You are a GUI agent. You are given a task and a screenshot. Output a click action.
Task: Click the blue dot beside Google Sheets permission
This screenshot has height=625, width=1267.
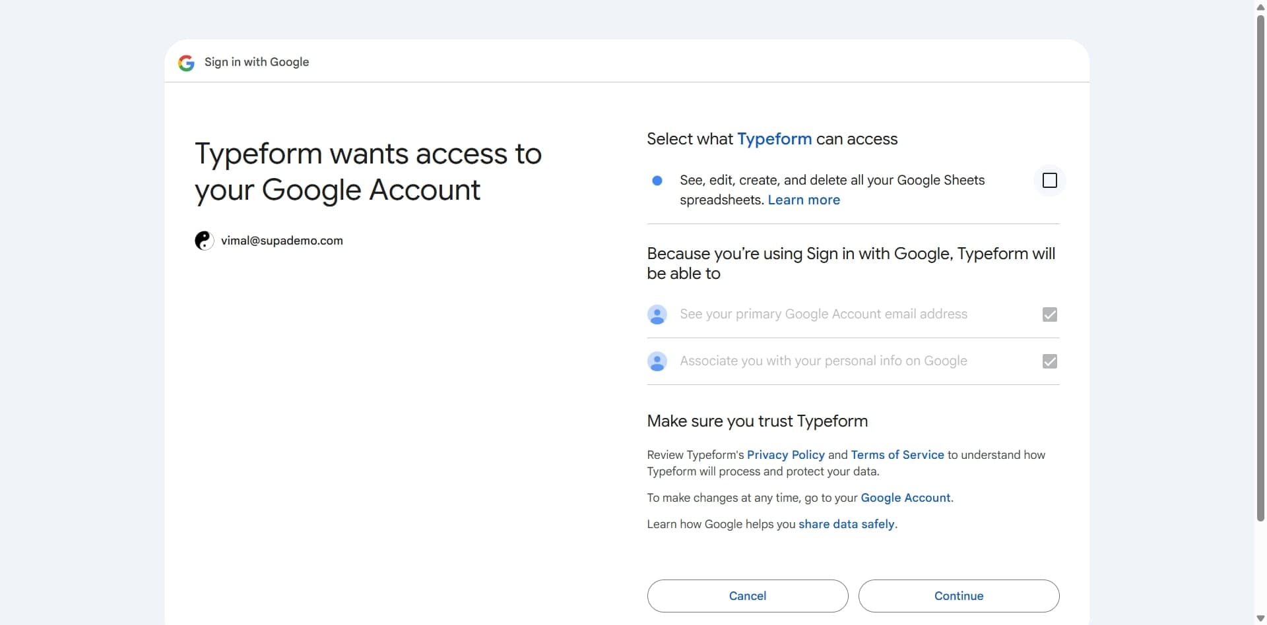pos(657,181)
